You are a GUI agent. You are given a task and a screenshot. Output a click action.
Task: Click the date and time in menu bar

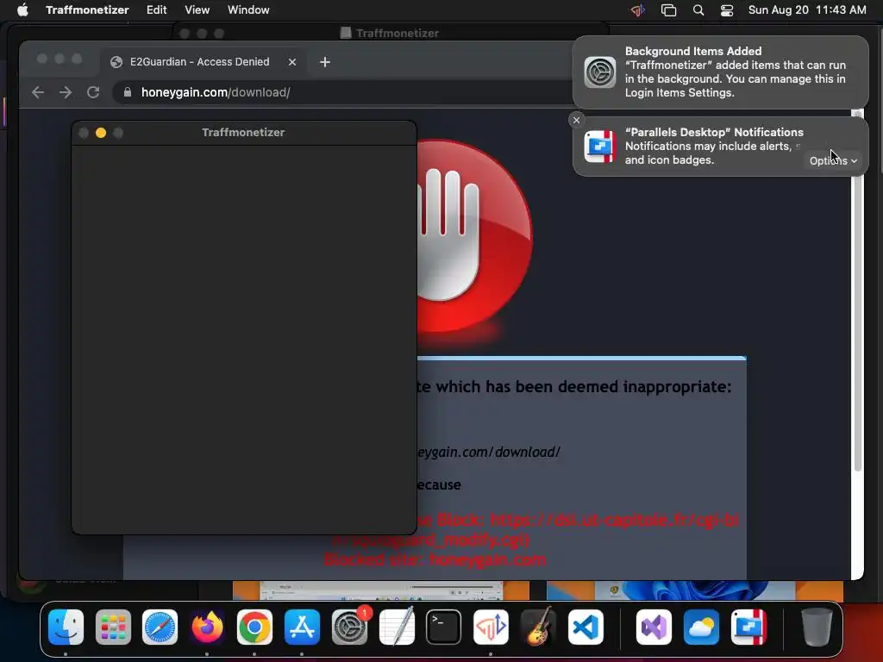tap(807, 10)
